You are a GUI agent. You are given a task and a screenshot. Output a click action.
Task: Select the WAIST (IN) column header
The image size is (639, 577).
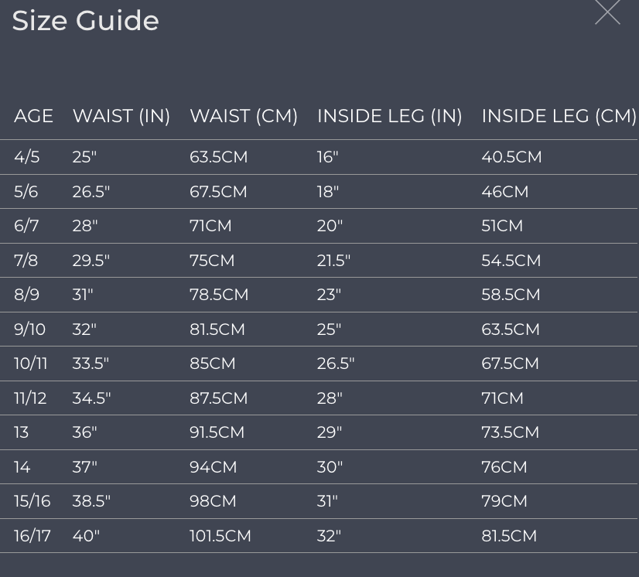point(121,116)
